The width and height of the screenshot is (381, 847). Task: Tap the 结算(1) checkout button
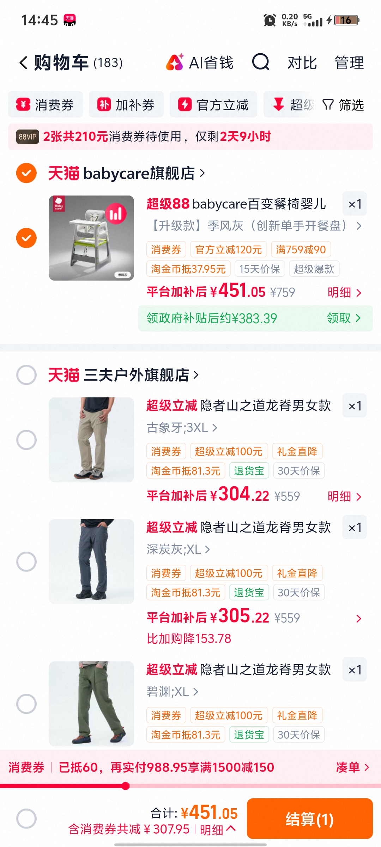(x=310, y=819)
